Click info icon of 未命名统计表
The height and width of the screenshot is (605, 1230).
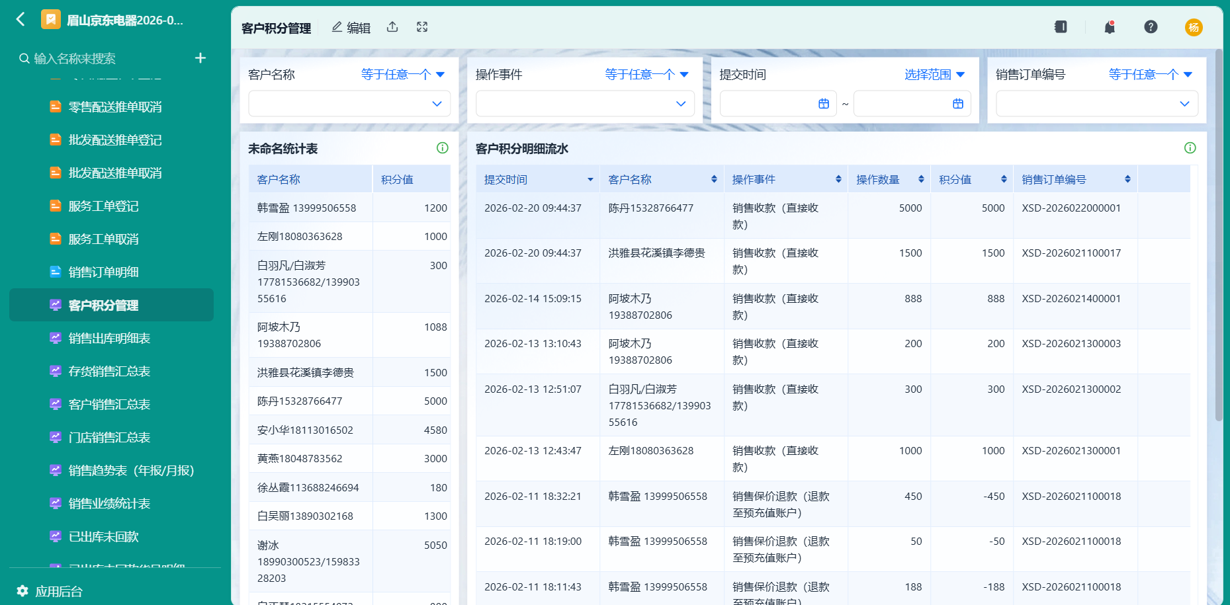[443, 148]
